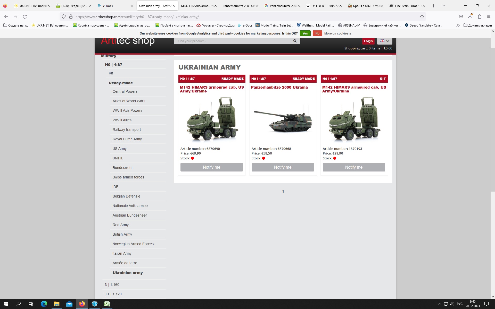Accept cookies with the Yes button
This screenshot has width=495, height=309.
305,33
